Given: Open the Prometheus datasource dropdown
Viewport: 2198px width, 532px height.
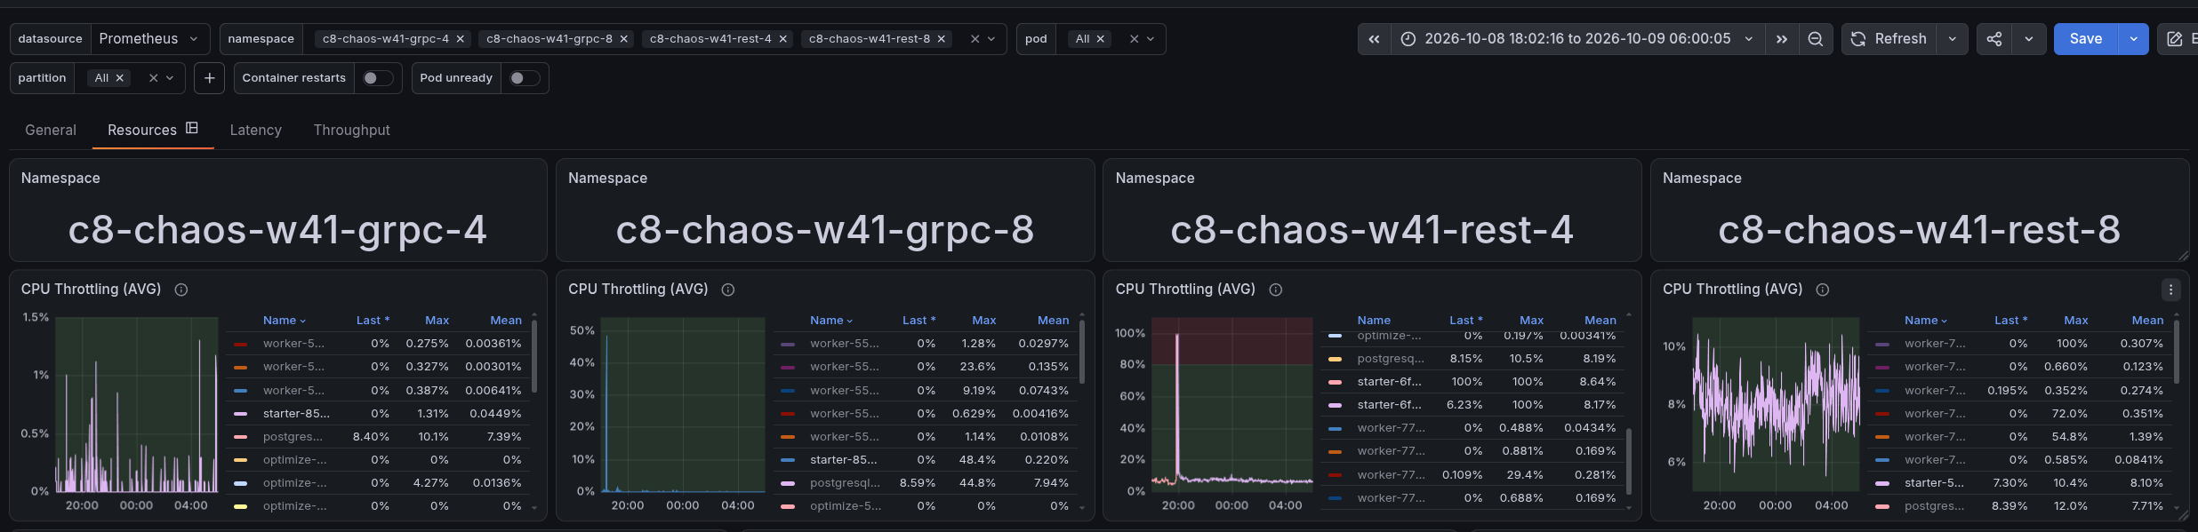Looking at the screenshot, I should point(150,39).
